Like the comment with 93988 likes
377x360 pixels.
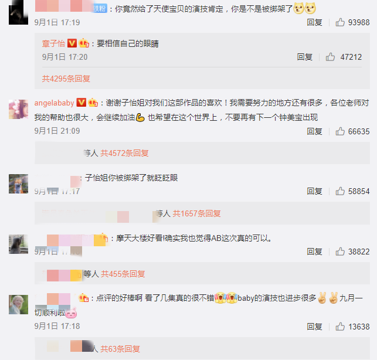pyautogui.click(x=340, y=22)
